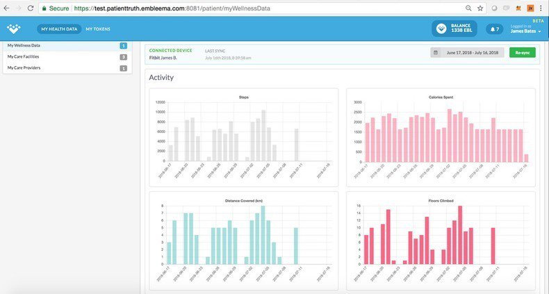Click the browser forward arrow
Image resolution: width=549 pixels, height=294 pixels.
(x=19, y=8)
